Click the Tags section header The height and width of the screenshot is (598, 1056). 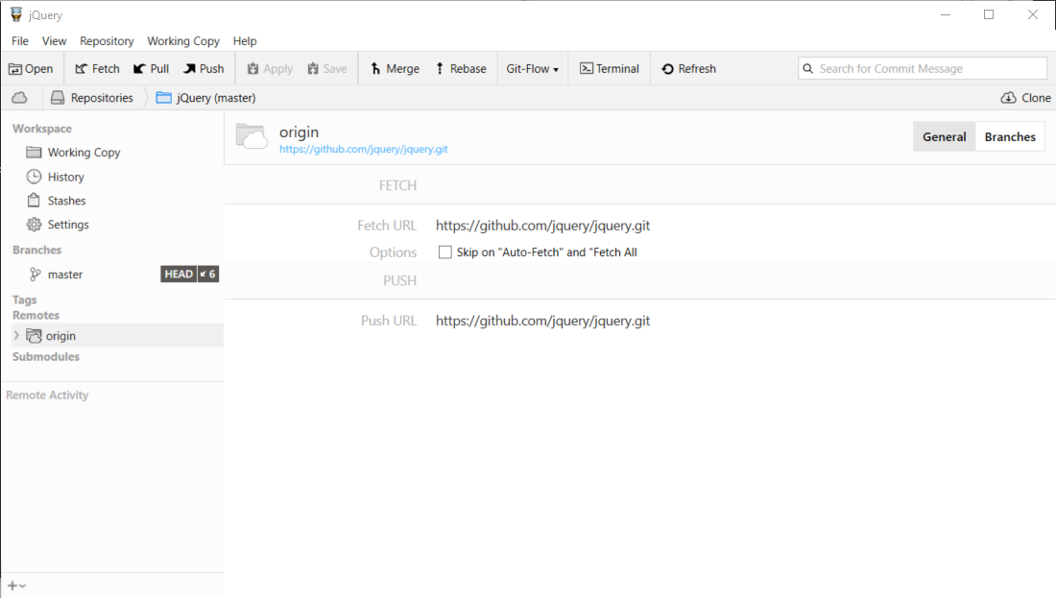click(24, 299)
